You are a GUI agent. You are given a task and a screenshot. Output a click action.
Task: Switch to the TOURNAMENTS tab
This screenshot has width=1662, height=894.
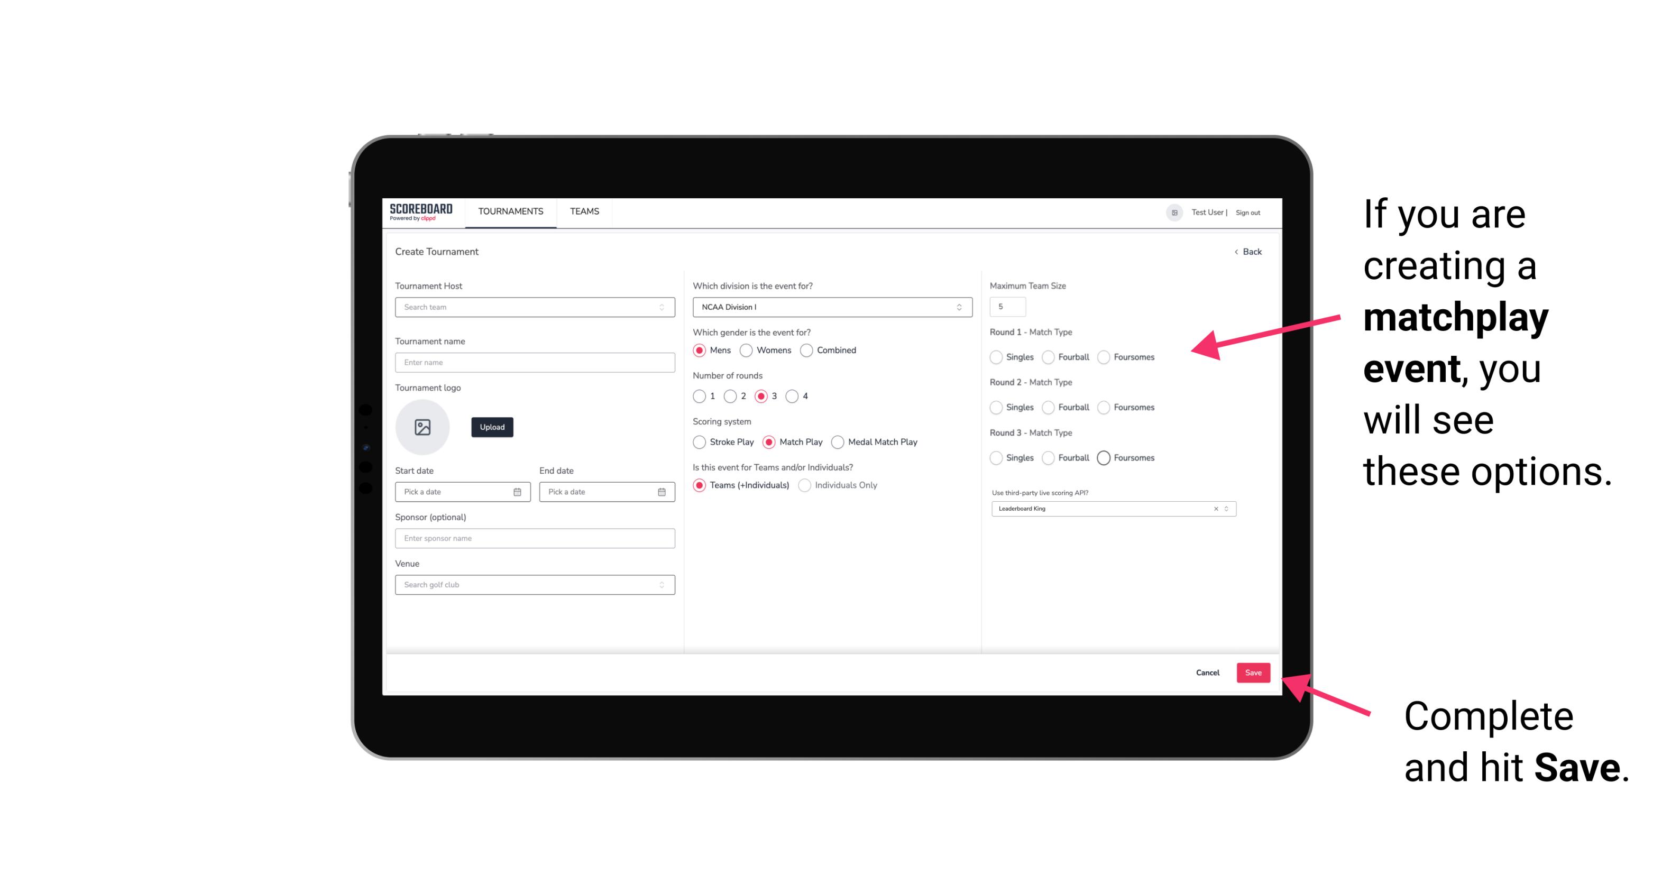pos(511,211)
